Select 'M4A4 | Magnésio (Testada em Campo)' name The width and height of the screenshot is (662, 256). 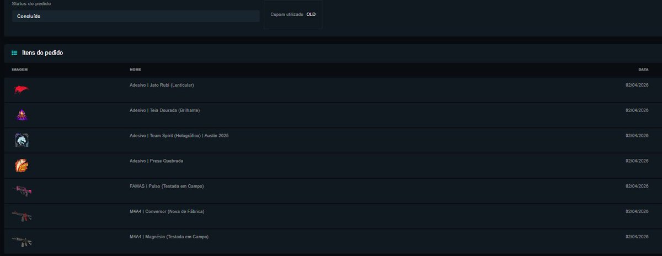[169, 237]
